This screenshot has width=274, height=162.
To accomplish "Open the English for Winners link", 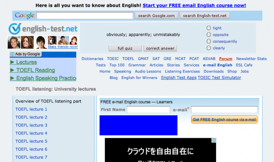I will point(139,78).
